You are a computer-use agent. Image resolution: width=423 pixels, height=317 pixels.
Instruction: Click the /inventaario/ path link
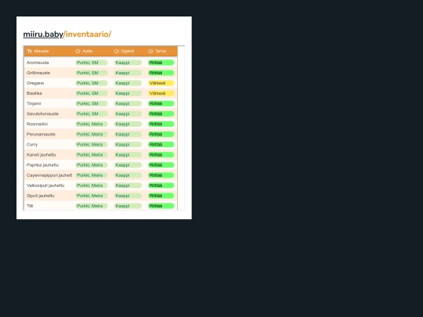(x=87, y=34)
